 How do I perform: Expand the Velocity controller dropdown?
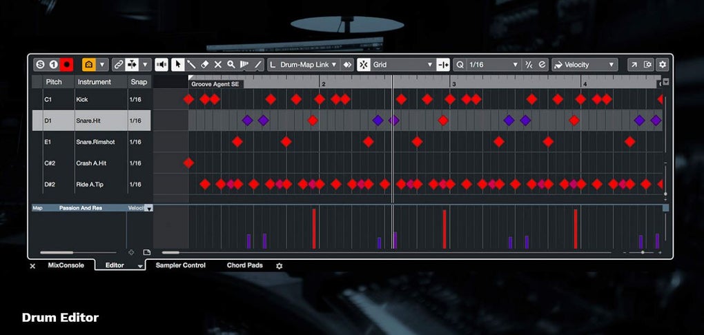[x=584, y=64]
